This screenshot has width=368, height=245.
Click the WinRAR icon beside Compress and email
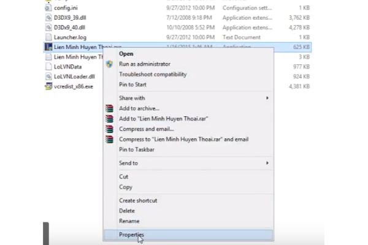click(x=109, y=129)
